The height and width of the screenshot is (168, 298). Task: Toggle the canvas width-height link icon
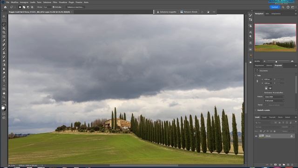click(x=257, y=81)
